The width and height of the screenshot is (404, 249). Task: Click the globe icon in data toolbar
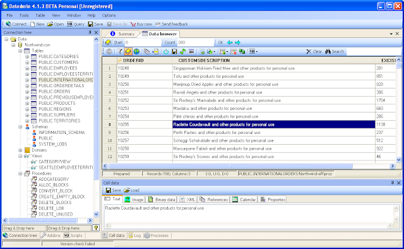click(136, 52)
